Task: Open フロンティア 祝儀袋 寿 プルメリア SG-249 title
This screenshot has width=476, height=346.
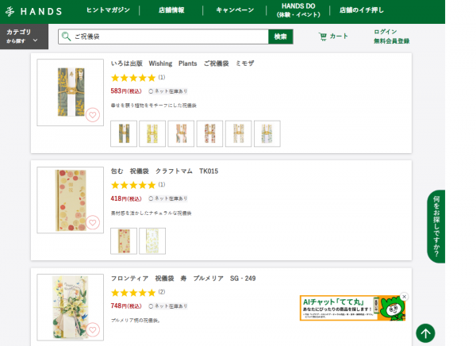Action: [x=183, y=279]
